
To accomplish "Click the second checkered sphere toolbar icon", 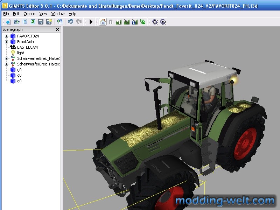I will click(x=163, y=22).
